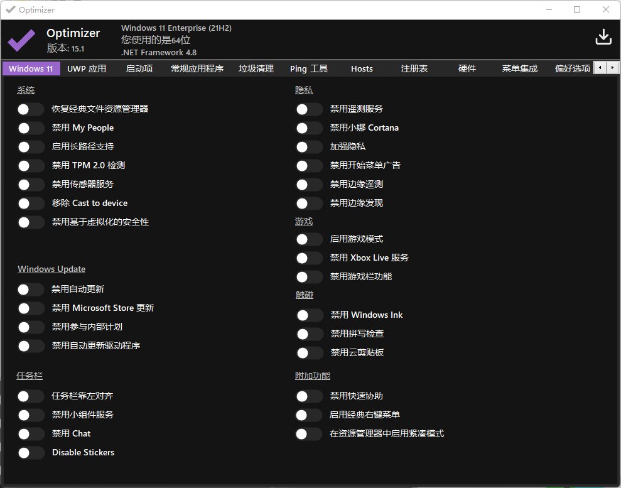Click the tab scroll left arrow
This screenshot has height=488, width=621.
[600, 68]
